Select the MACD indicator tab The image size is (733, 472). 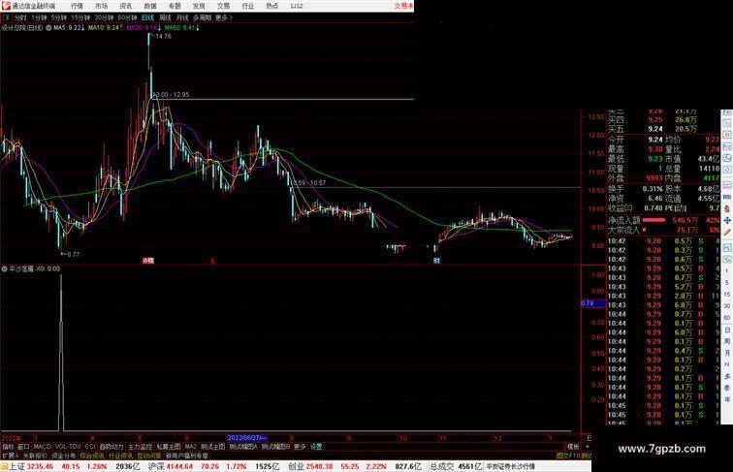pos(42,447)
